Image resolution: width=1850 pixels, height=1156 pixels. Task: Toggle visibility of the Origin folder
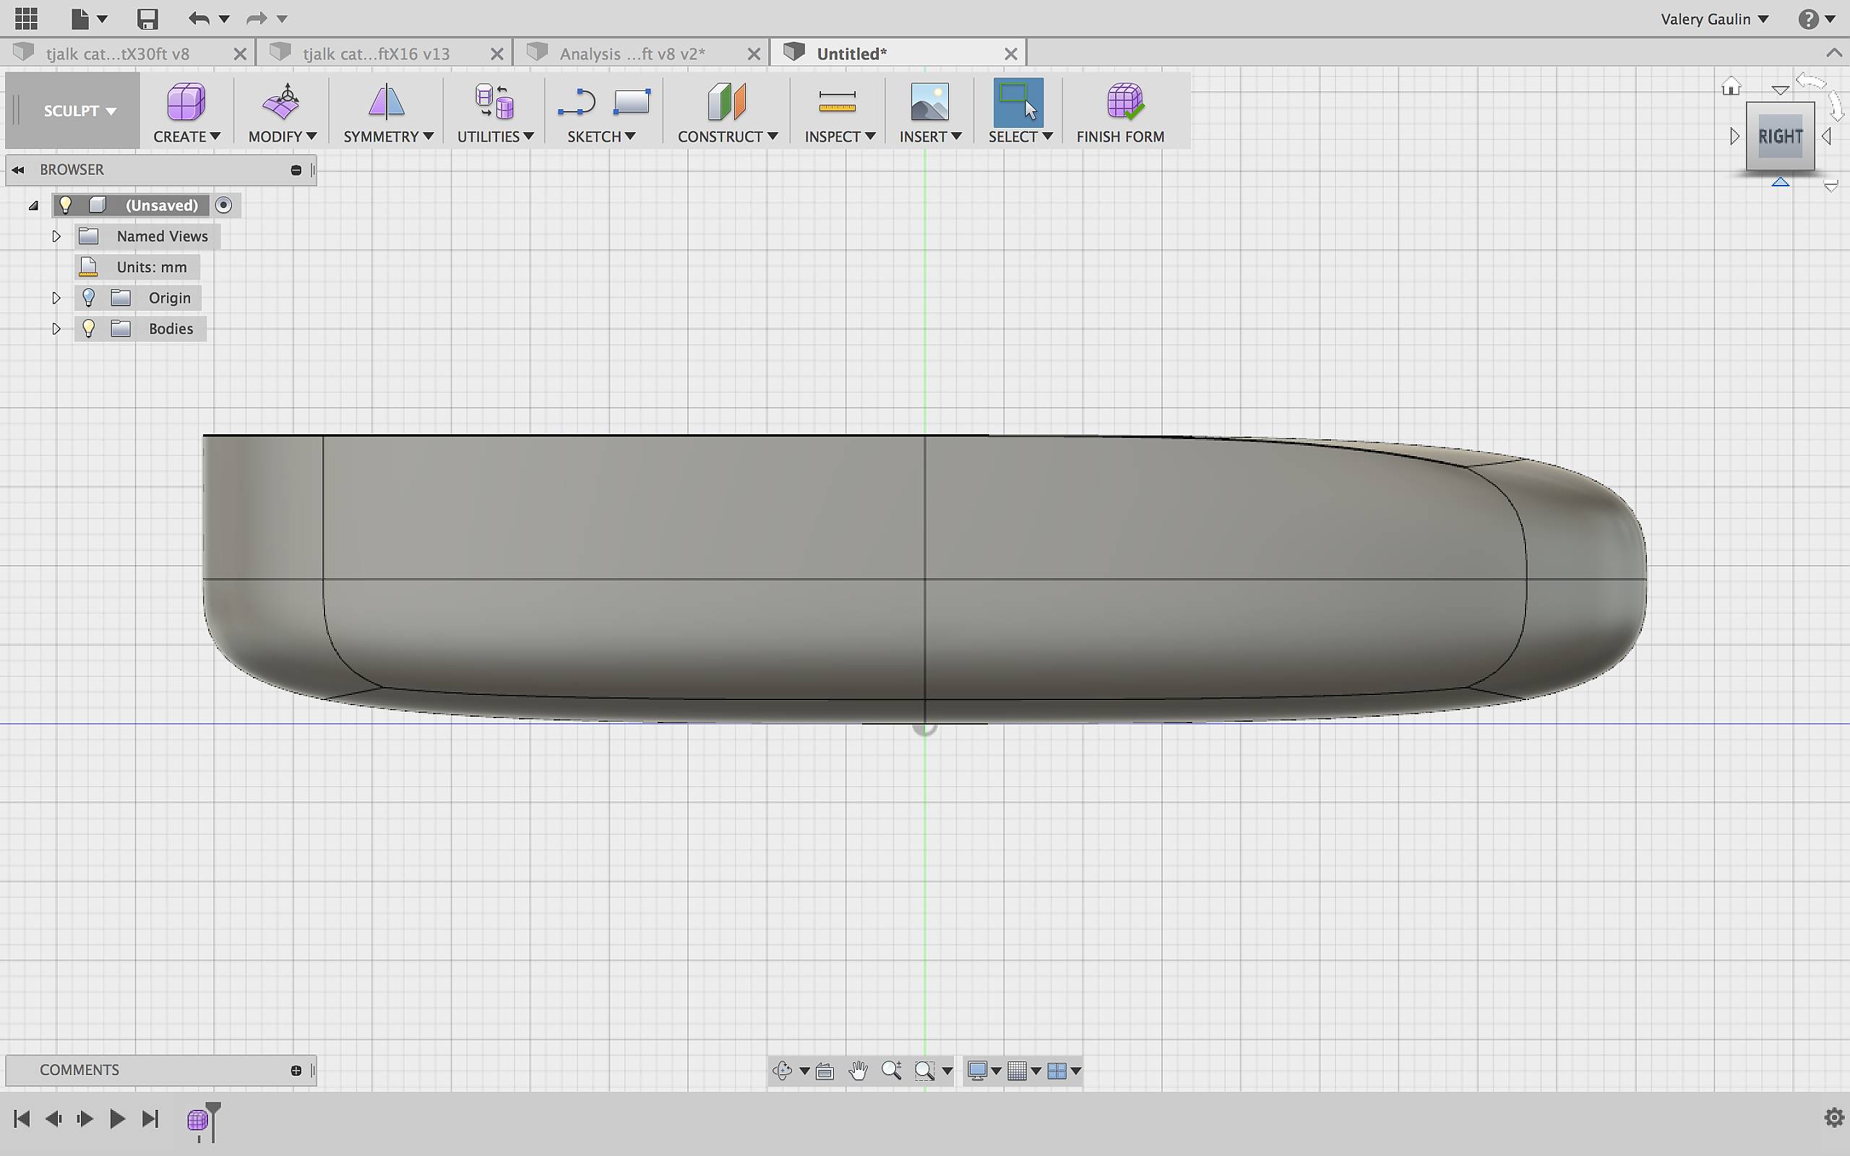coord(89,298)
